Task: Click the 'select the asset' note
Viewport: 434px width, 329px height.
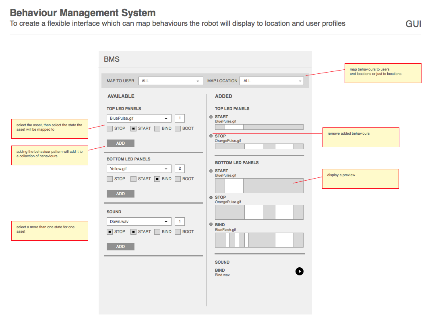Action: (x=50, y=129)
